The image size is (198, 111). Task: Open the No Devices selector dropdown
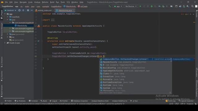131,6
